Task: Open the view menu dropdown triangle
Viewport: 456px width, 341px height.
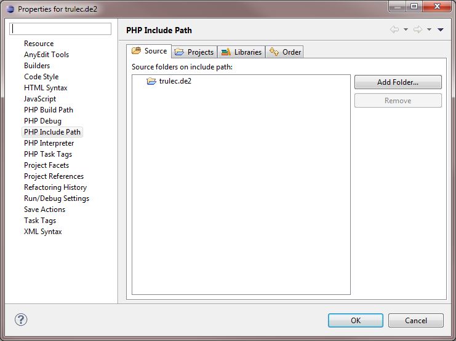Action: (440, 29)
